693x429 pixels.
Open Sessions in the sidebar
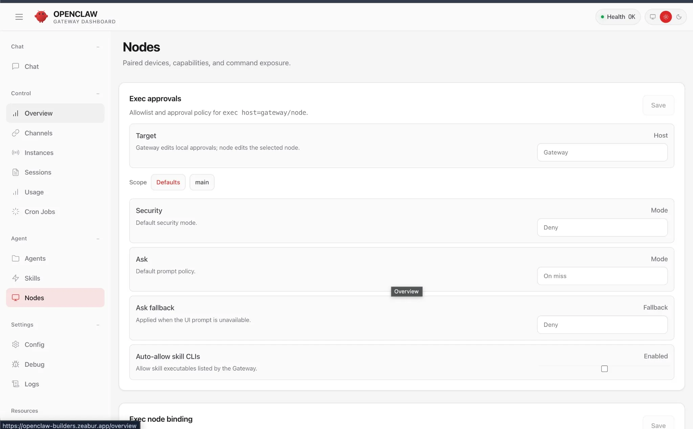coord(55,172)
